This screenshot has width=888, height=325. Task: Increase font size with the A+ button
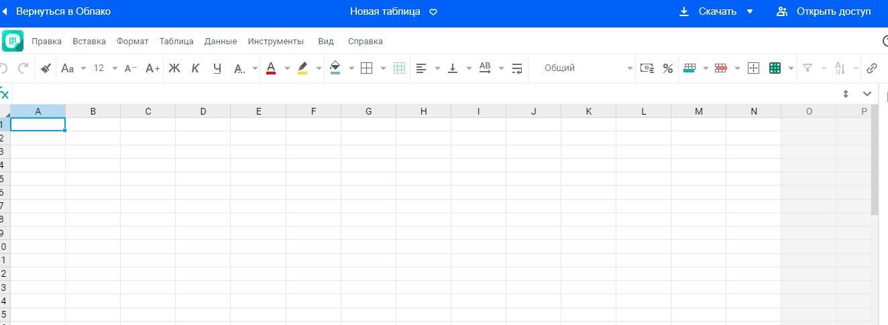coord(152,68)
